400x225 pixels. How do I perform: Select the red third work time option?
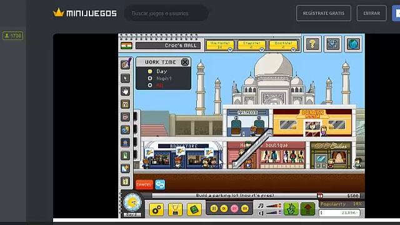click(150, 85)
